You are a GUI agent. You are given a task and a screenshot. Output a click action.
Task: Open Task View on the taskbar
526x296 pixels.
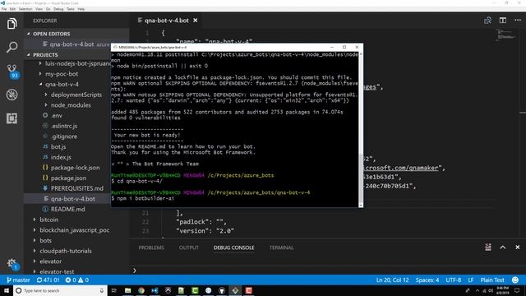[114, 290]
